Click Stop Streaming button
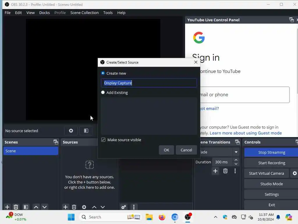The height and width of the screenshot is (224, 298). [x=272, y=152]
